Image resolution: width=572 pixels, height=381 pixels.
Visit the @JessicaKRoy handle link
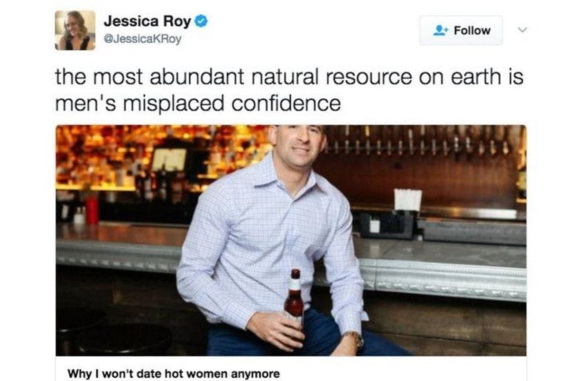point(142,39)
